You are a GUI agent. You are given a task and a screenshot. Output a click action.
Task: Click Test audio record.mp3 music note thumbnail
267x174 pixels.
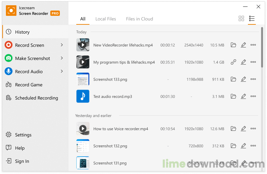click(x=83, y=96)
